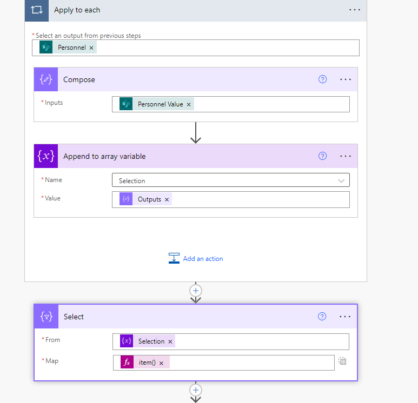Image resolution: width=418 pixels, height=403 pixels.
Task: Click the Add an action link
Action: (203, 259)
